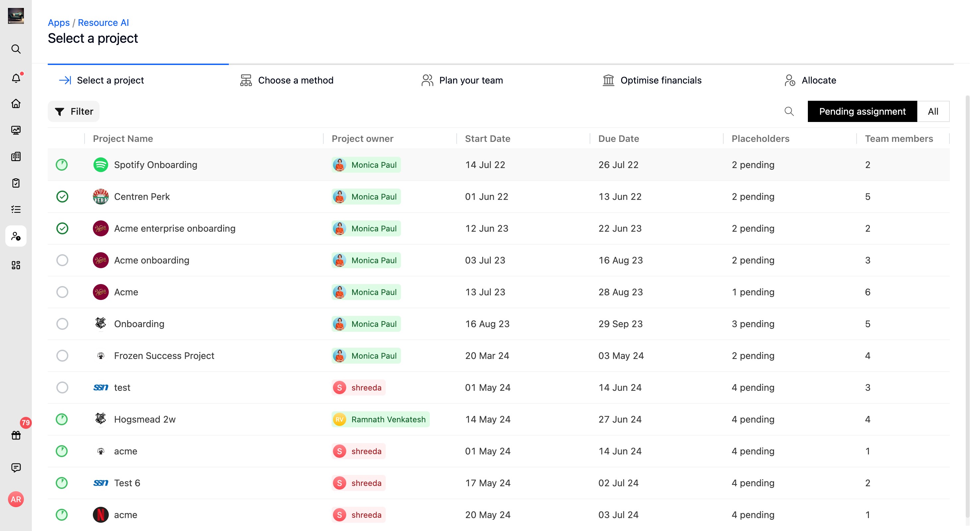Open resource management person icon in sidebar
This screenshot has width=975, height=531.
click(16, 236)
